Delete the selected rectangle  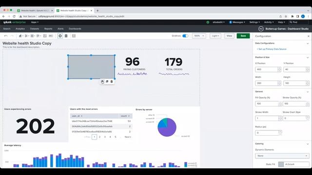(112, 82)
